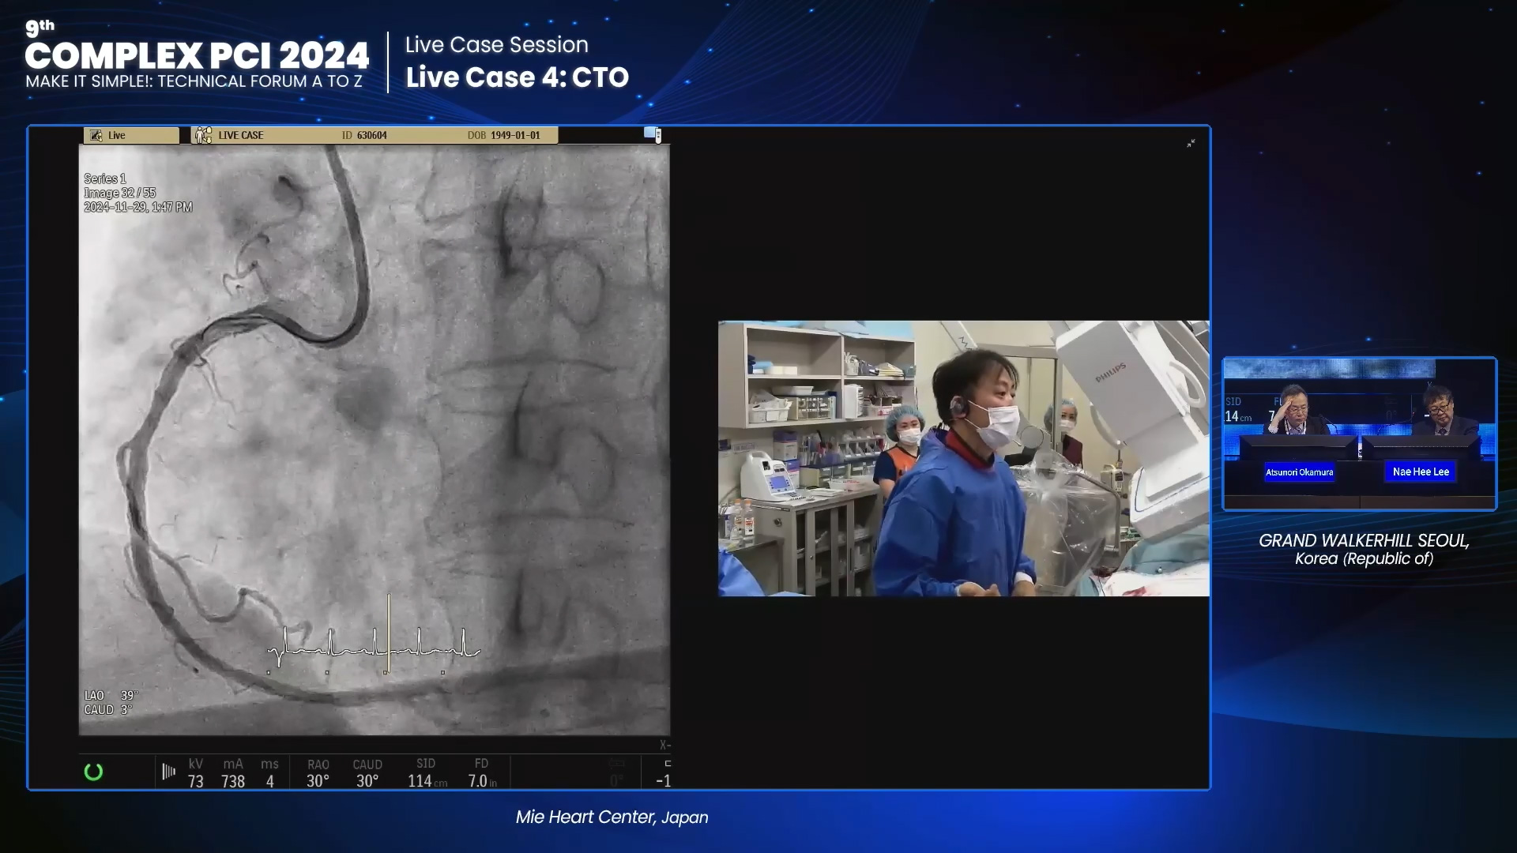Click the cath lab operator video feed
This screenshot has width=1517, height=853.
click(963, 458)
